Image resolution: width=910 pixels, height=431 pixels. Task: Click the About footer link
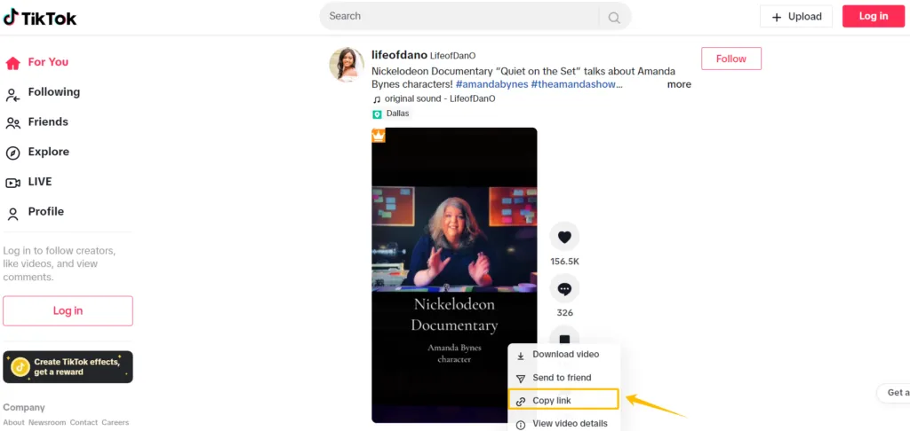tap(14, 422)
